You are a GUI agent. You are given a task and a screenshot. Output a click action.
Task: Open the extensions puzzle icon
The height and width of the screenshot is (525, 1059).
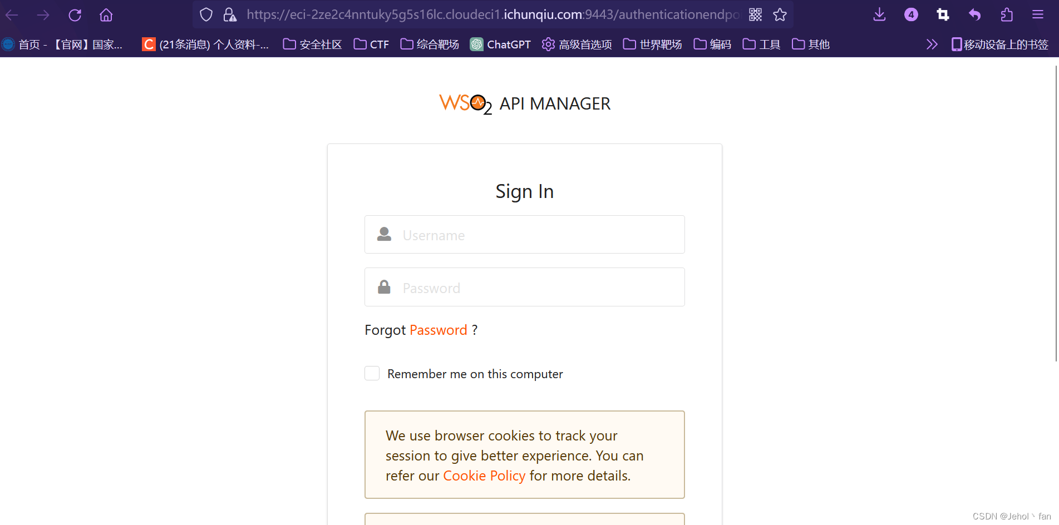tap(1007, 15)
